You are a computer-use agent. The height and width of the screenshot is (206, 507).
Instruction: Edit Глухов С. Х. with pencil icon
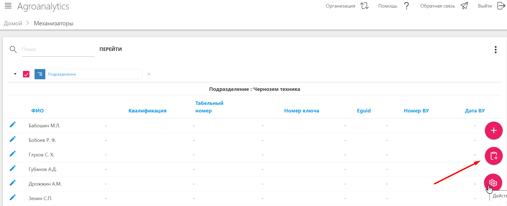[x=13, y=154]
